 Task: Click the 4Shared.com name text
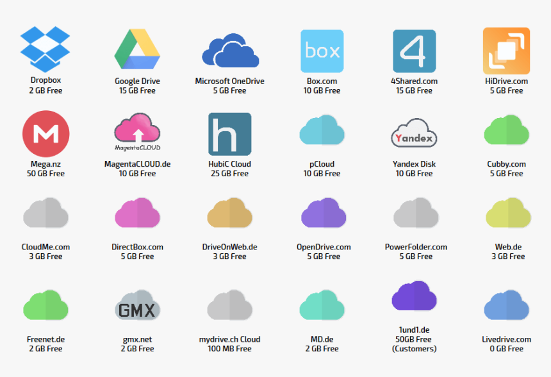click(415, 81)
